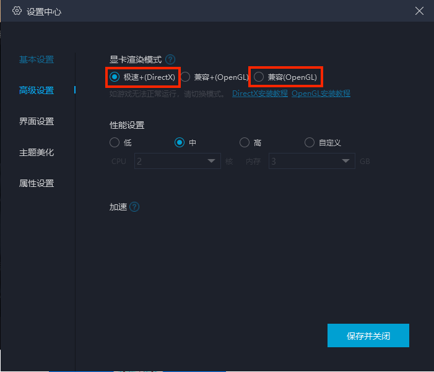Open DirectX安装教程 link

(260, 93)
